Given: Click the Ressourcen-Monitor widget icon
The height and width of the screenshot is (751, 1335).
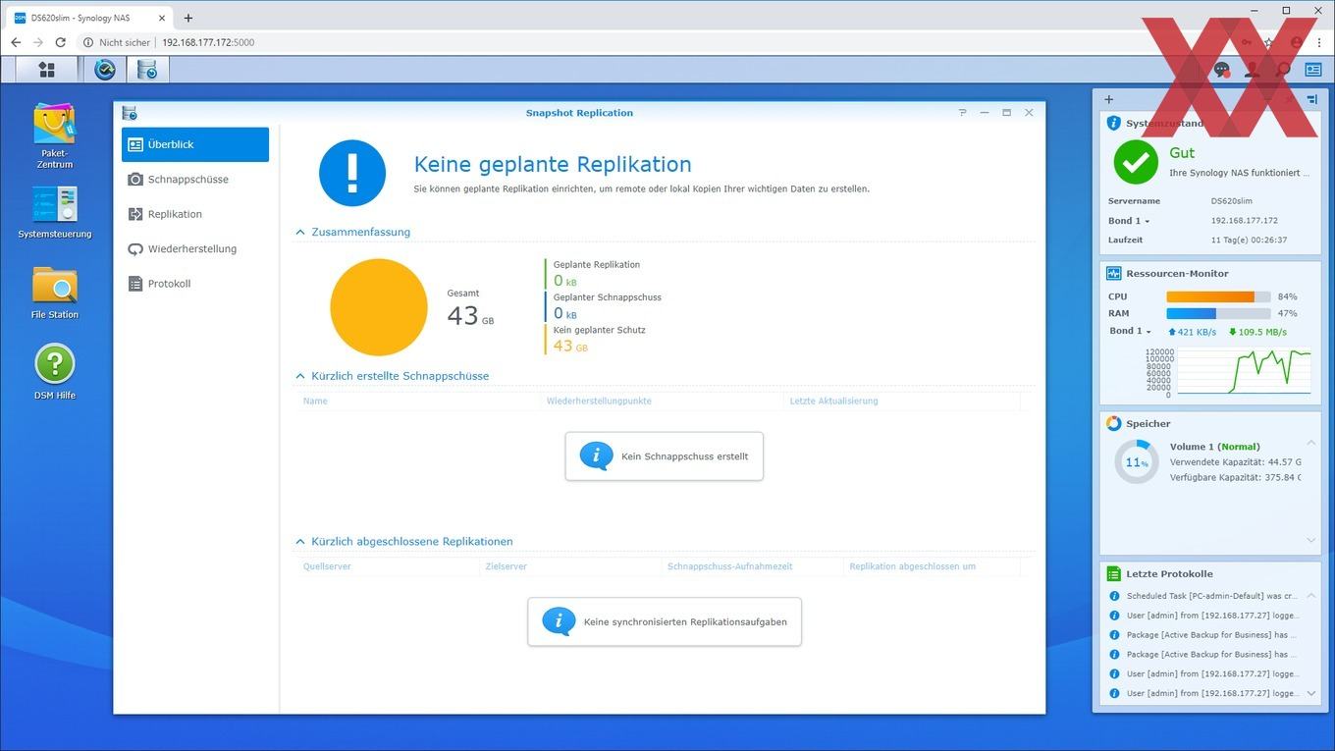Looking at the screenshot, I should (x=1113, y=274).
